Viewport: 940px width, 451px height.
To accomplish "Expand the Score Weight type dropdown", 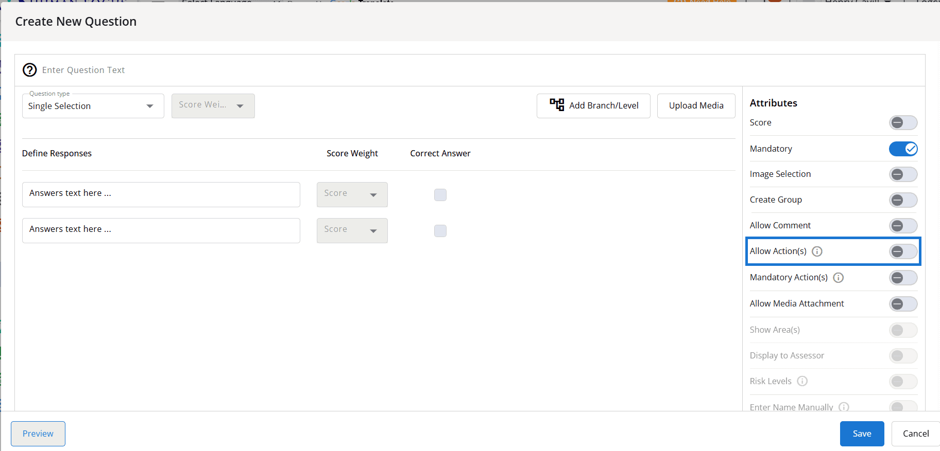I will click(x=213, y=106).
